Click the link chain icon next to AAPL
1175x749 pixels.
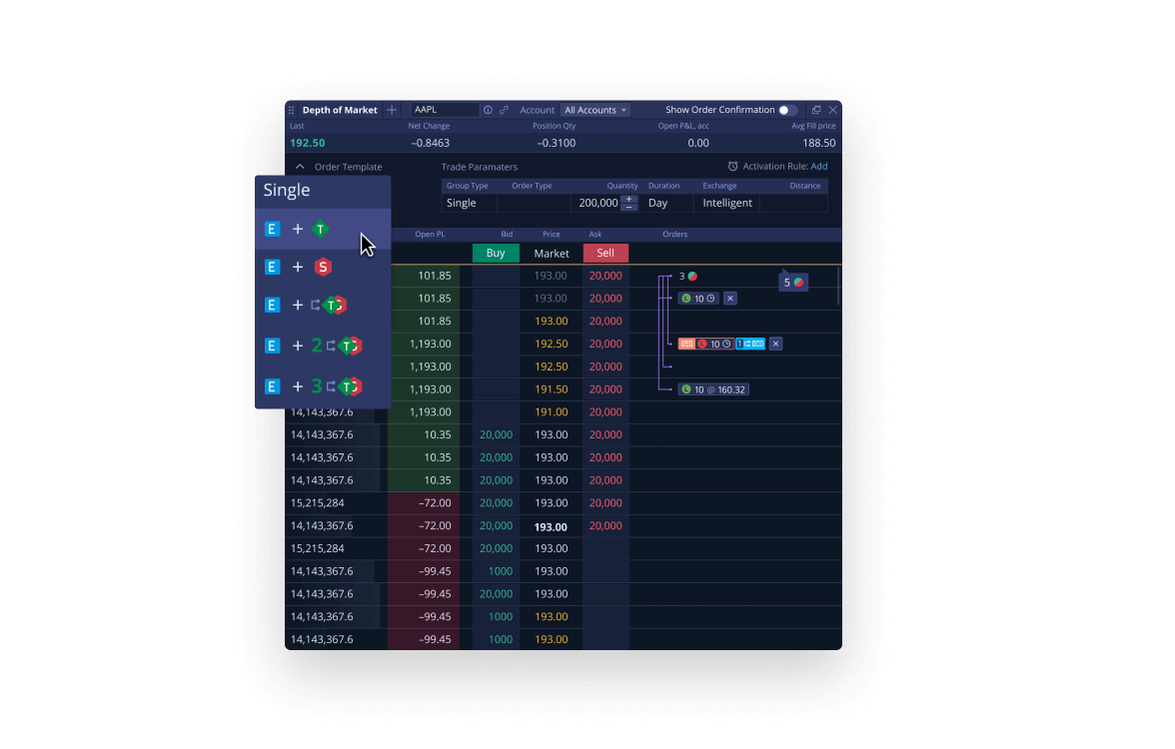click(x=504, y=110)
